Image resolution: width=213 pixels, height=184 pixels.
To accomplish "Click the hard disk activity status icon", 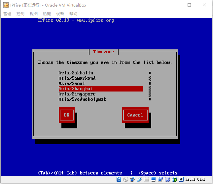I will pos(119,179).
